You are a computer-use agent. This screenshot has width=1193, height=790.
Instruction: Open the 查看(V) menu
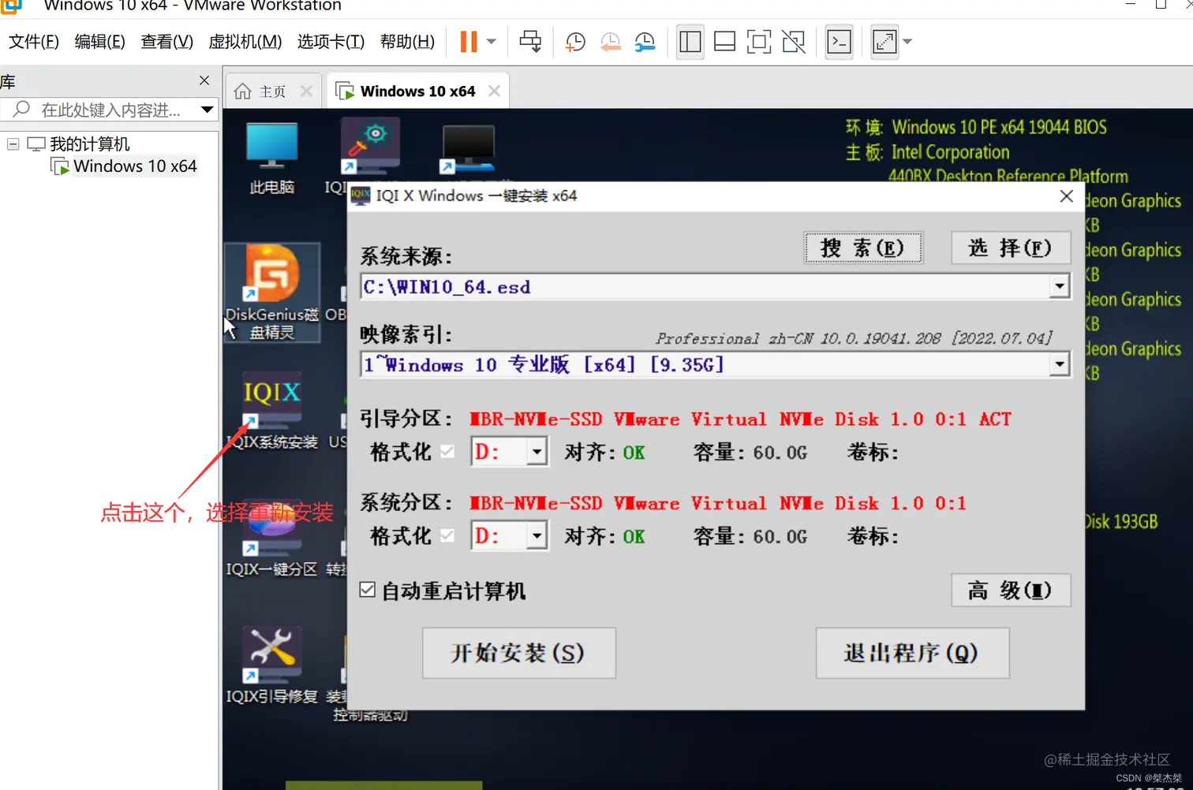tap(166, 42)
